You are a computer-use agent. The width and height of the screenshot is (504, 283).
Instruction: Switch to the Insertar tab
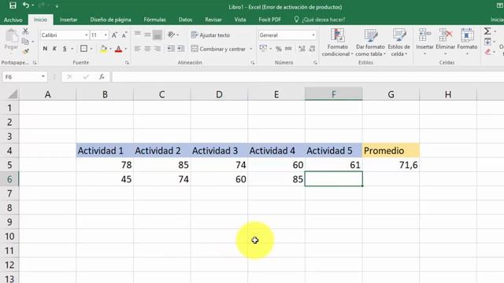point(69,20)
